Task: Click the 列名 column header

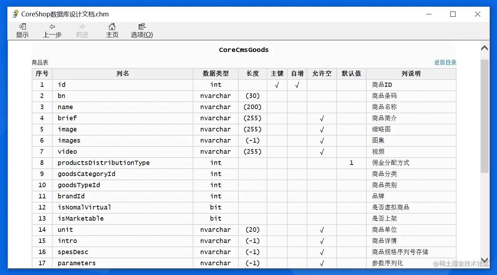Action: point(123,74)
